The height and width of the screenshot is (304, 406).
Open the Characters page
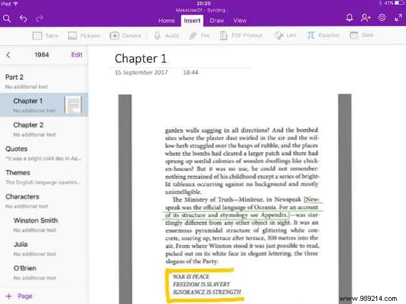(44, 200)
